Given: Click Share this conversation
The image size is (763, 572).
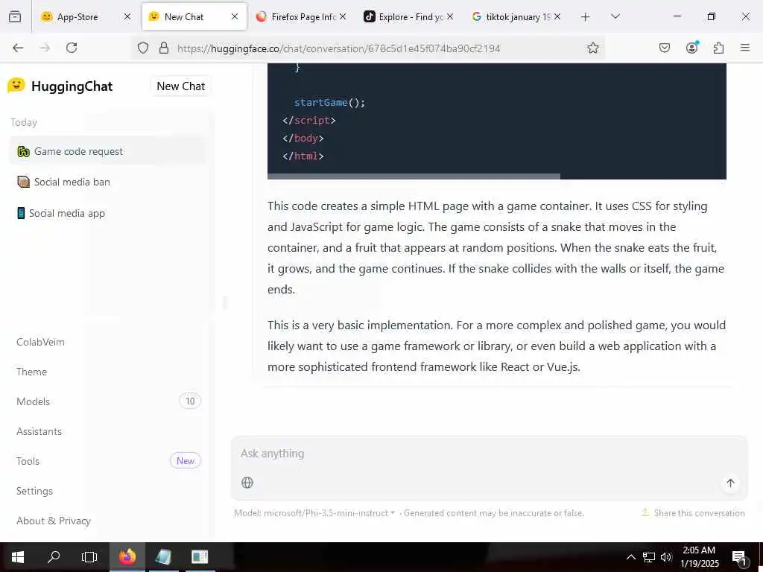Looking at the screenshot, I should click(x=693, y=513).
